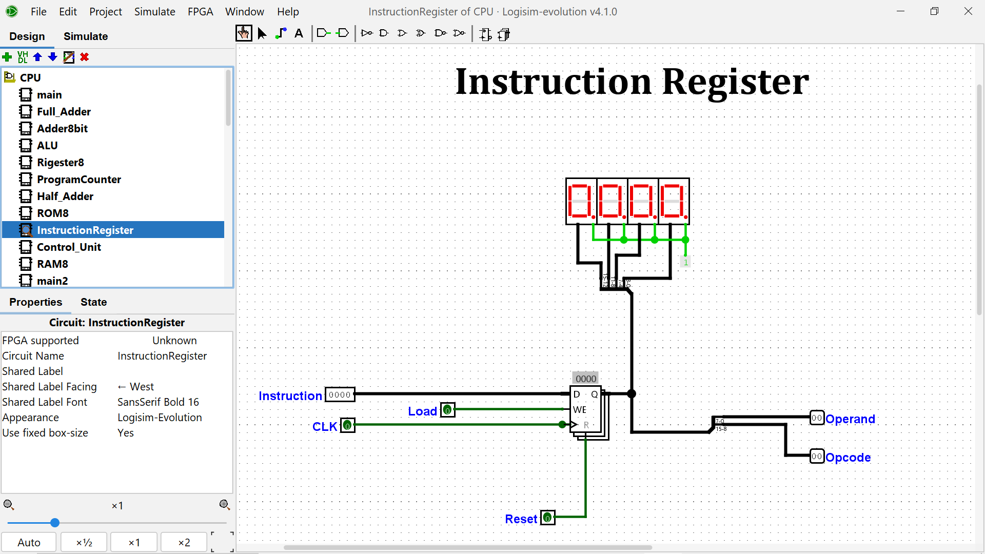Choose the AND gate tool
The height and width of the screenshot is (554, 985).
(384, 33)
